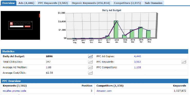Click the Daily Ad Budget chart title

(x=112, y=10)
